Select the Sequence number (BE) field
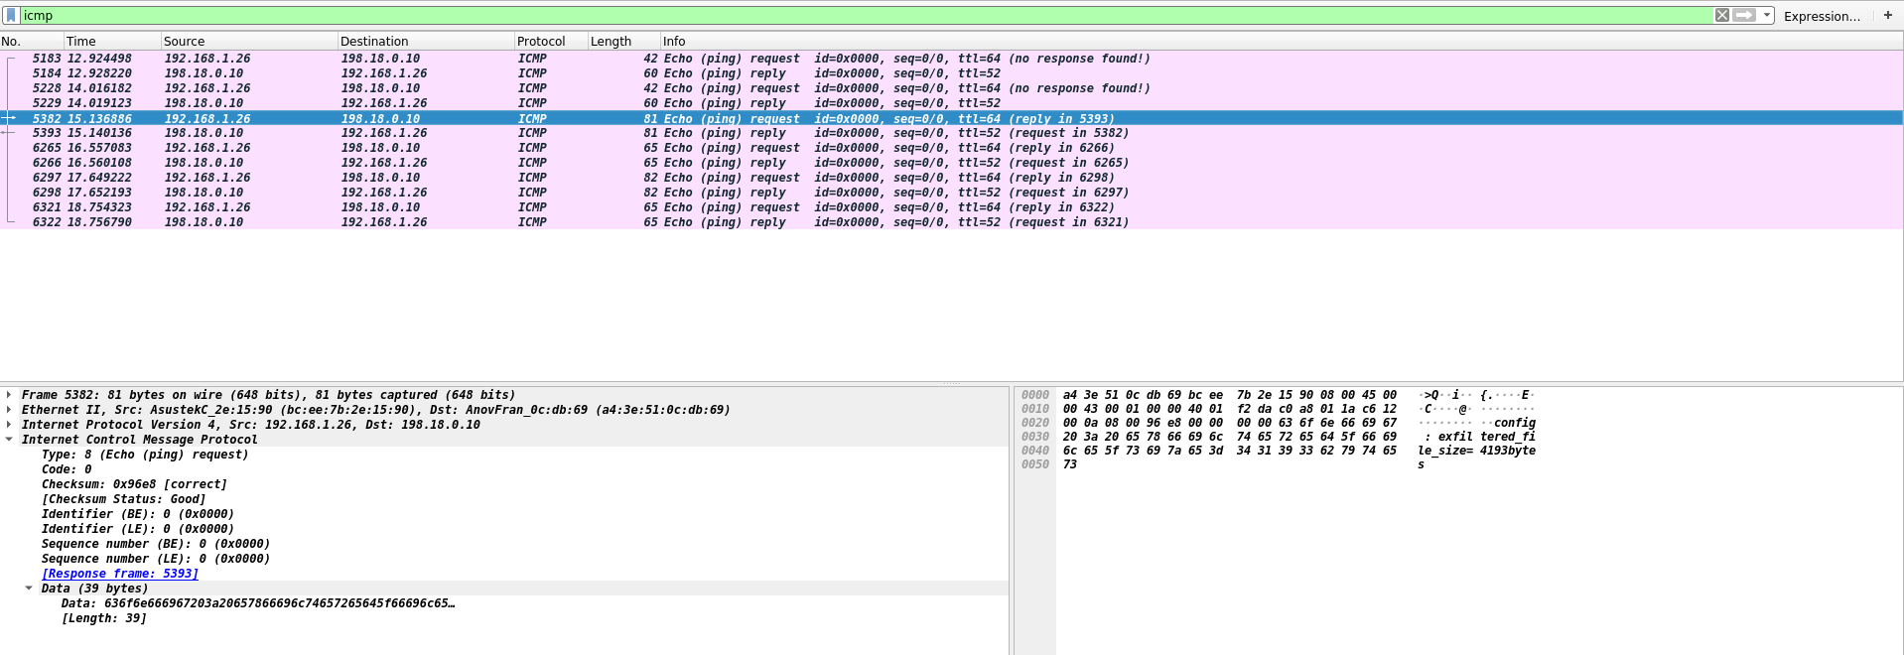The height and width of the screenshot is (655, 1904). coord(156,544)
